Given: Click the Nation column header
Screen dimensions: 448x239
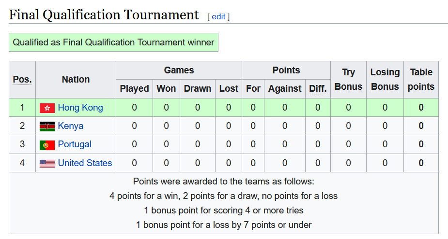Looking at the screenshot, I should (x=76, y=80).
